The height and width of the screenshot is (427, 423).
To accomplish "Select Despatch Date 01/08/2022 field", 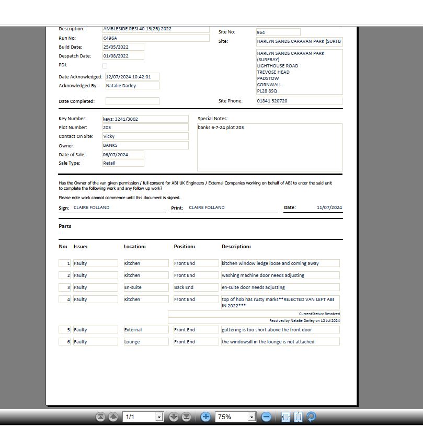I will pos(123,56).
